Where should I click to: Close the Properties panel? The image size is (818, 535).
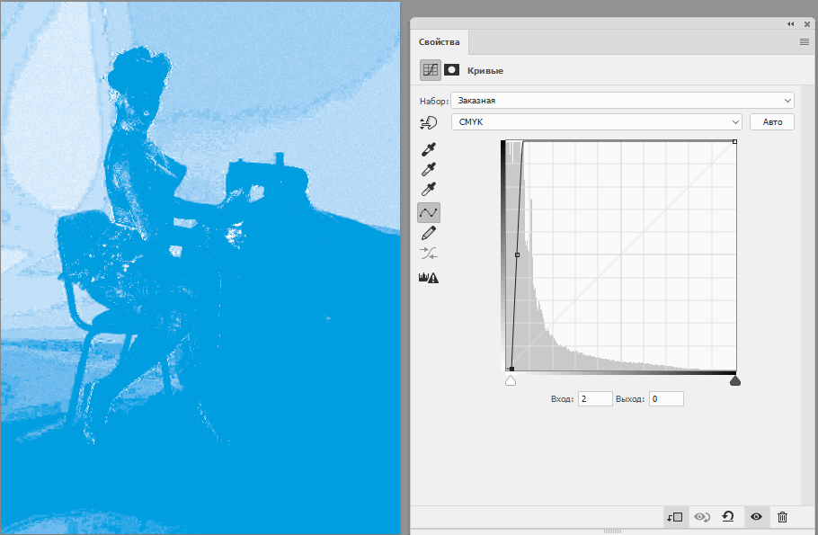pyautogui.click(x=807, y=24)
